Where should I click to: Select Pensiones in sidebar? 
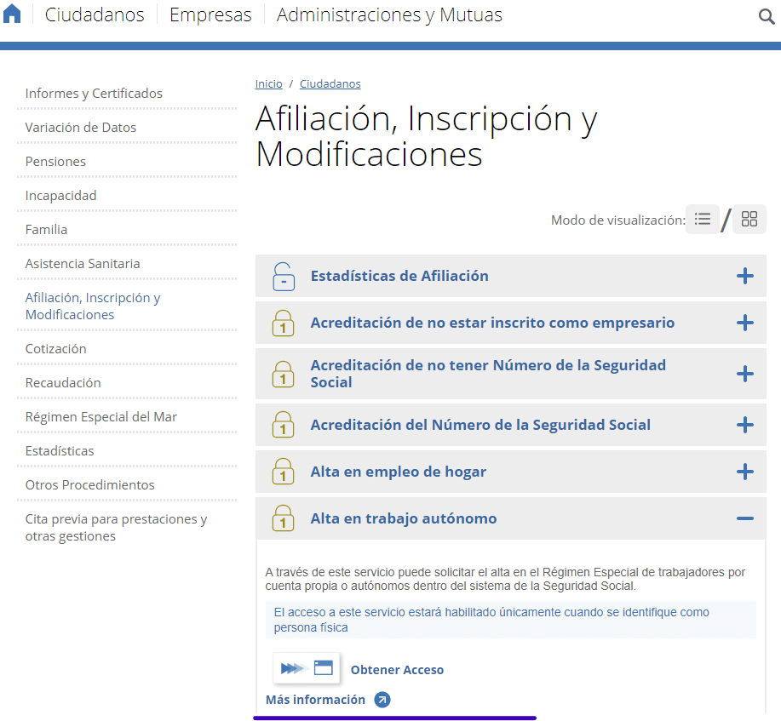pos(55,162)
